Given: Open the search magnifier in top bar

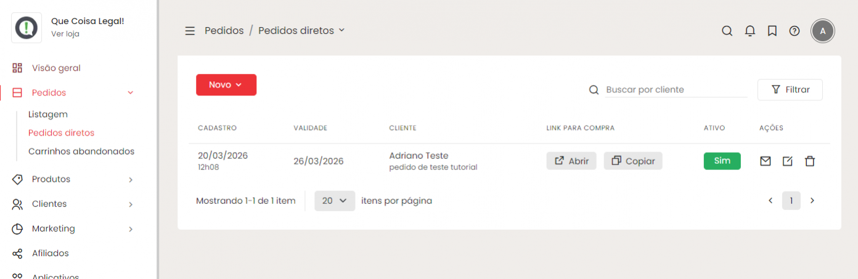Looking at the screenshot, I should click(727, 31).
